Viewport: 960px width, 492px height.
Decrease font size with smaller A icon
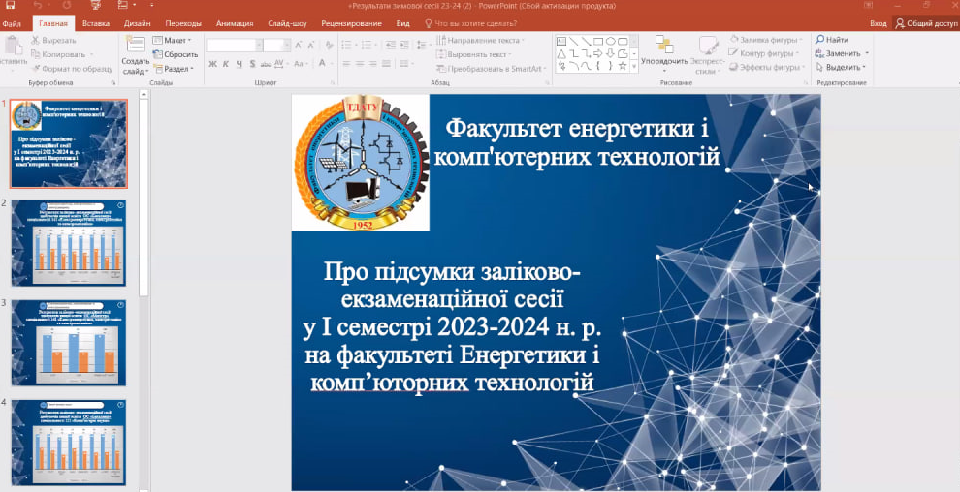tap(310, 46)
